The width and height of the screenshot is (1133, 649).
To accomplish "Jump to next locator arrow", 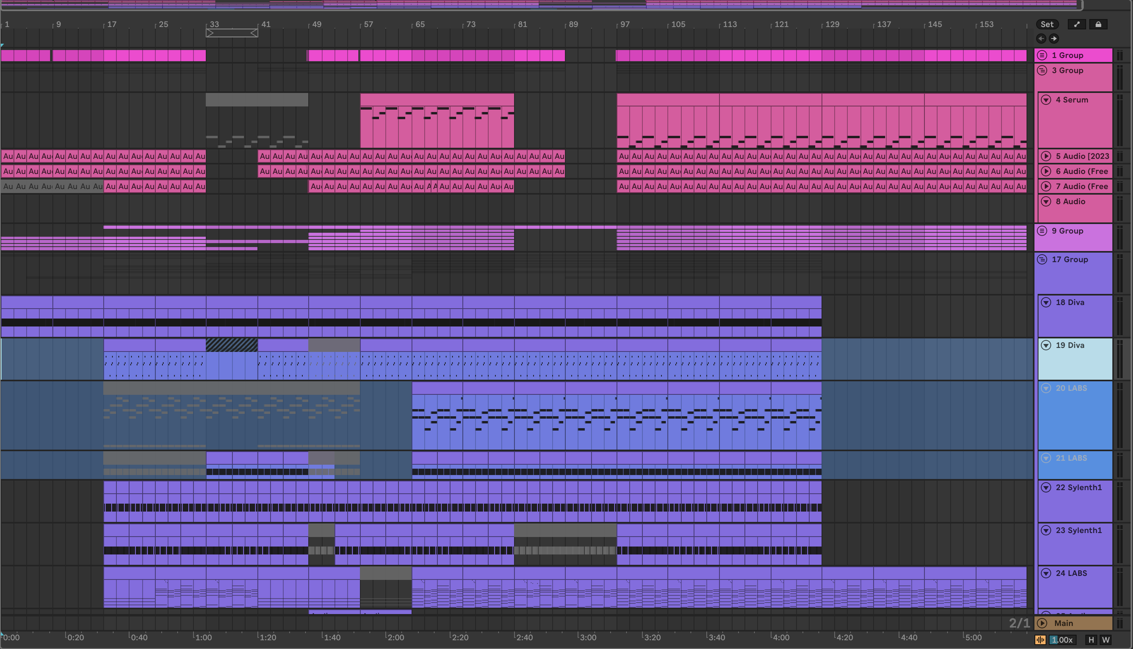I will pos(1054,39).
